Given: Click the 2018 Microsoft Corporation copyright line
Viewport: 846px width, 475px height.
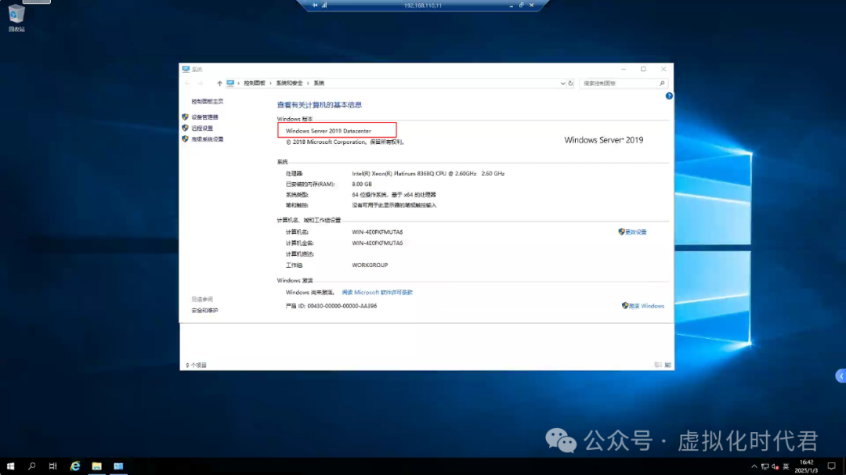Looking at the screenshot, I should 345,142.
